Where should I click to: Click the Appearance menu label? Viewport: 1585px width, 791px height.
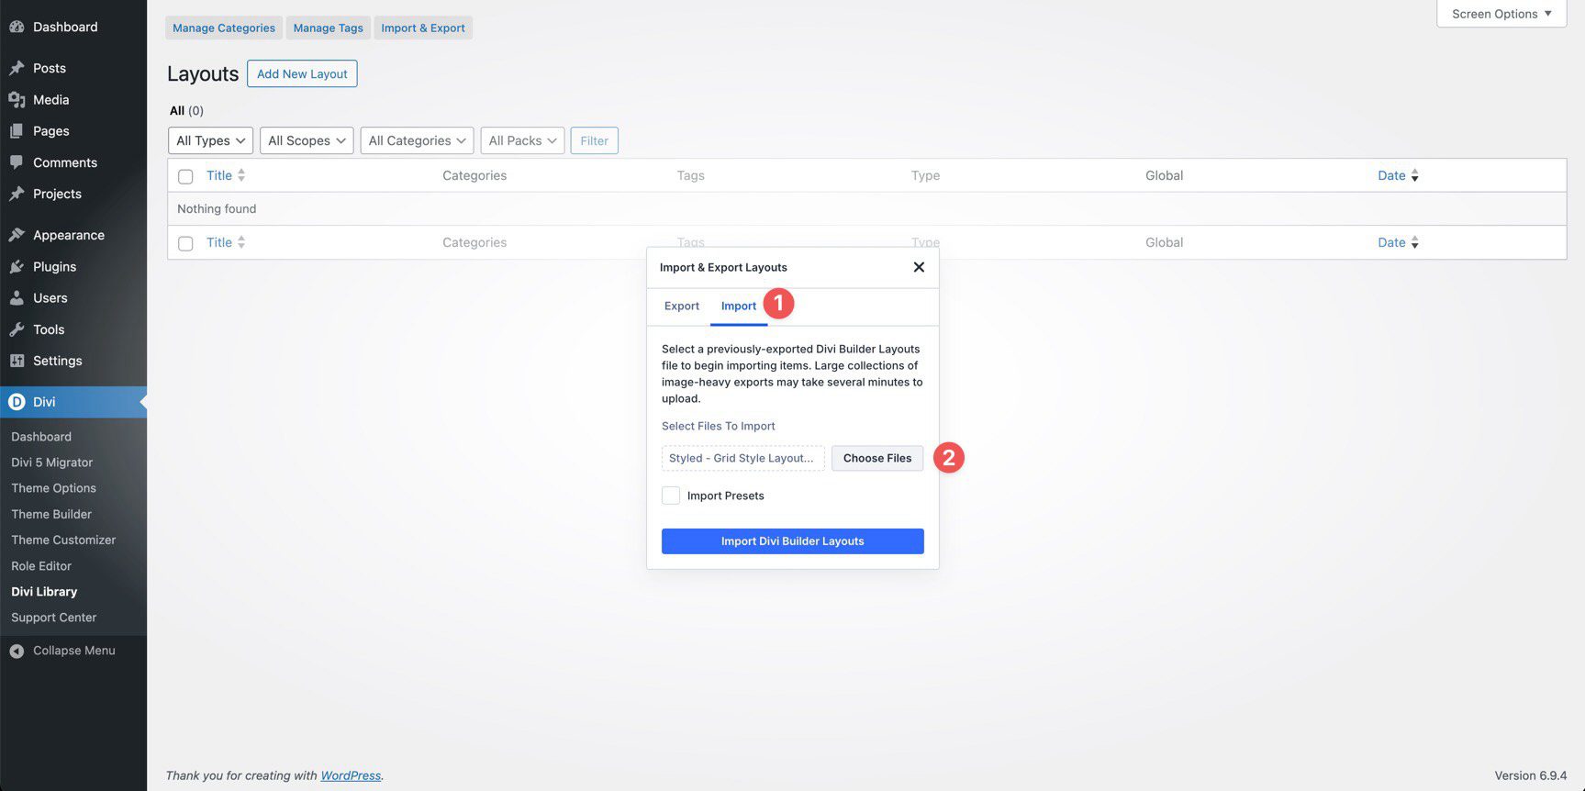(69, 235)
